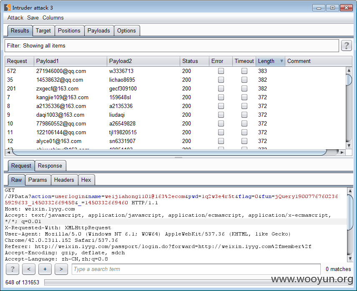Toggle Timeout checkbox for request 572
This screenshot has width=357, height=291.
click(244, 71)
